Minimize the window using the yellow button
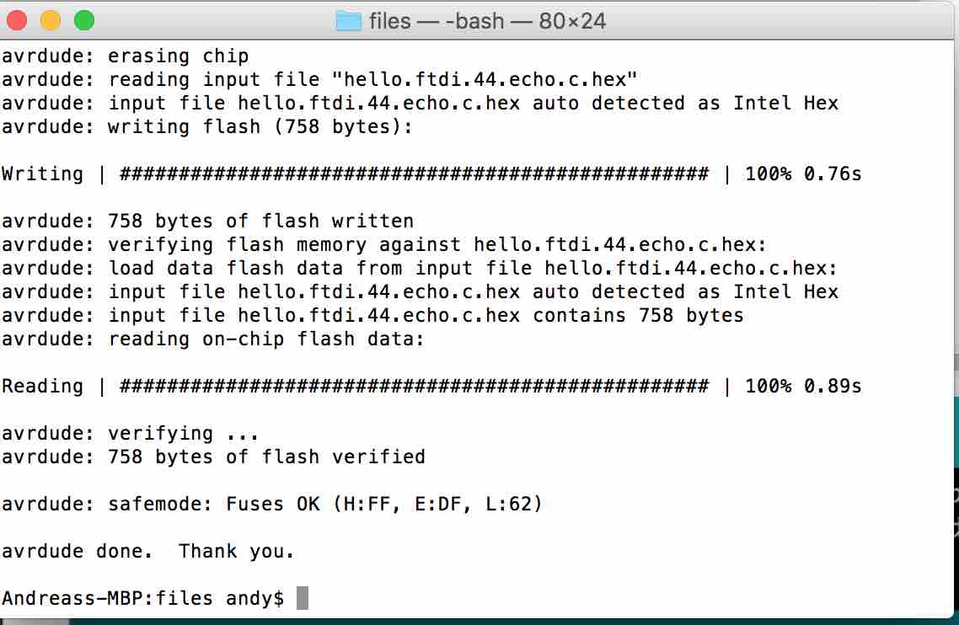959x625 pixels. [x=51, y=21]
